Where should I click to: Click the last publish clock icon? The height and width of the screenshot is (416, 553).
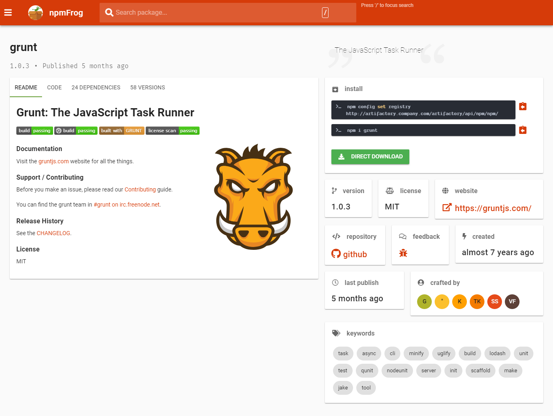335,283
